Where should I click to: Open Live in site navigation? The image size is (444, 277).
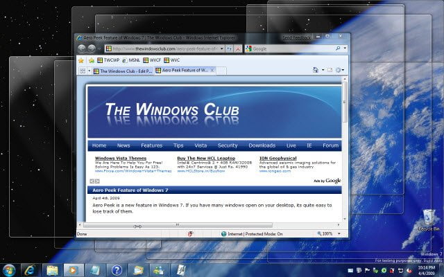click(291, 145)
